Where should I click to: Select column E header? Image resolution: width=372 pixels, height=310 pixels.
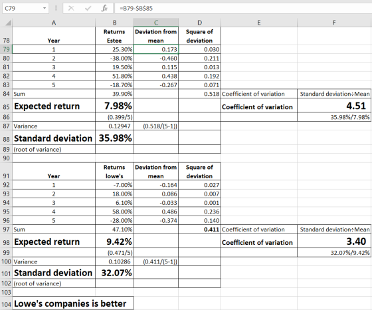259,23
